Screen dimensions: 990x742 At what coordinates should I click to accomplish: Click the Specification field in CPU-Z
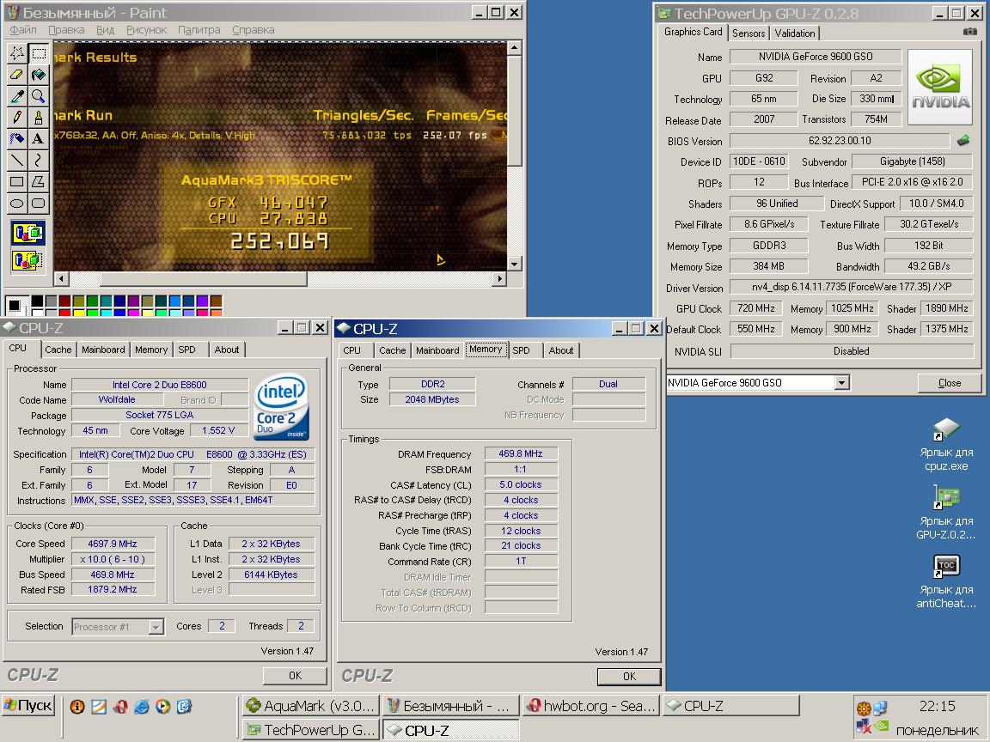tap(192, 454)
